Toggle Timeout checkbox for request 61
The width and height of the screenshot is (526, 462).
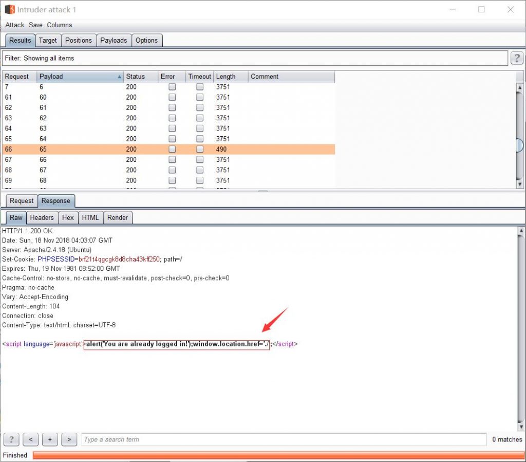coord(200,97)
